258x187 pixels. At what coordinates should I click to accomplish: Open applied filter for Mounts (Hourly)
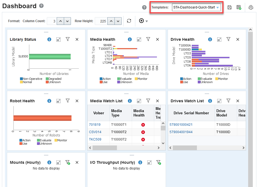68,162
